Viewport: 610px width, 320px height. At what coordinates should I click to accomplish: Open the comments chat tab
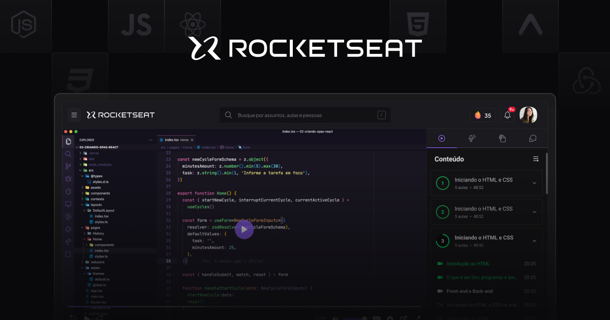[532, 138]
